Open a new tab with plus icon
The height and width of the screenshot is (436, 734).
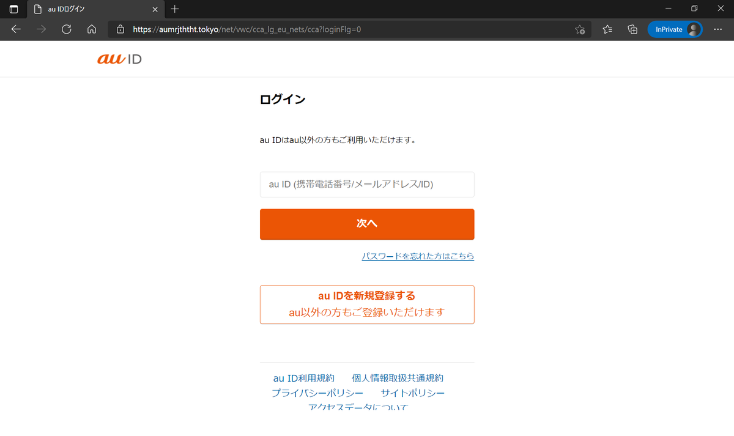(175, 9)
